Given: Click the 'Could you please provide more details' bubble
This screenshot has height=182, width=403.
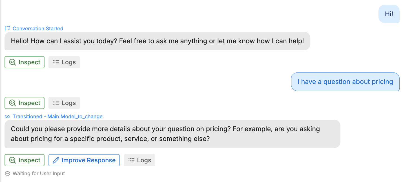Looking at the screenshot, I should pos(172,134).
